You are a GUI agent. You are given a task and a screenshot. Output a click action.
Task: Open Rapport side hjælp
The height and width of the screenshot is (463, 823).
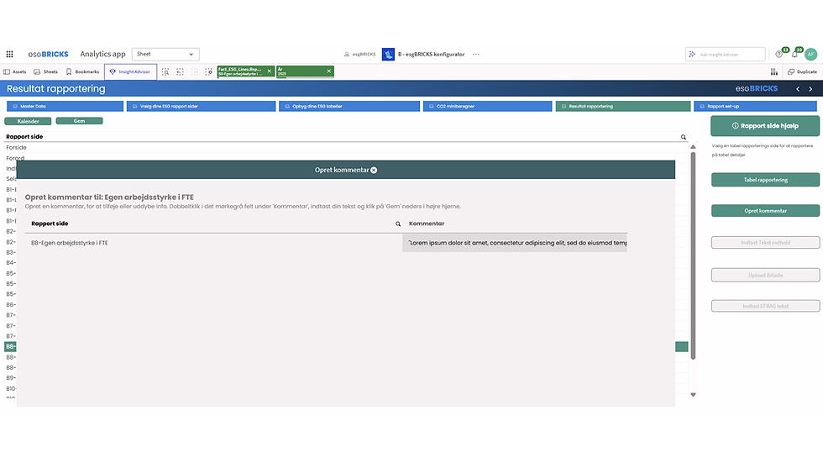[765, 126]
